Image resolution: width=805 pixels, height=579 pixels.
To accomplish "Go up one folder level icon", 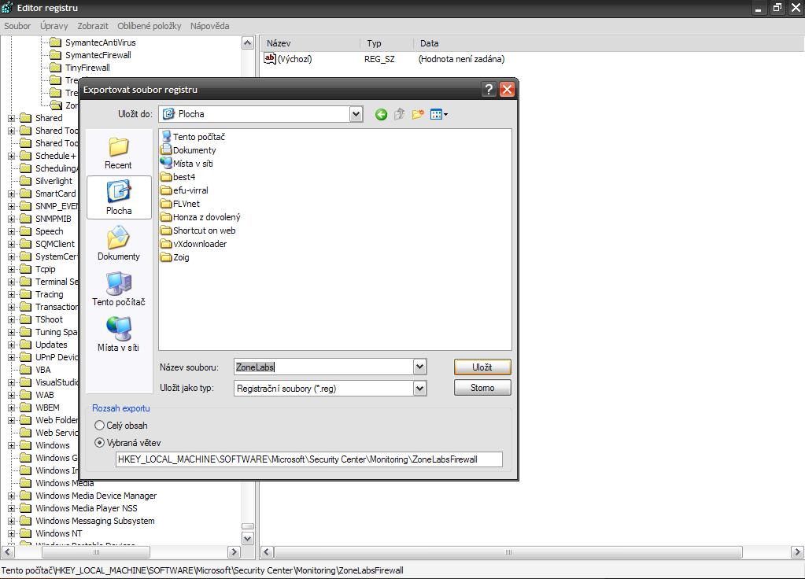I will click(x=400, y=115).
